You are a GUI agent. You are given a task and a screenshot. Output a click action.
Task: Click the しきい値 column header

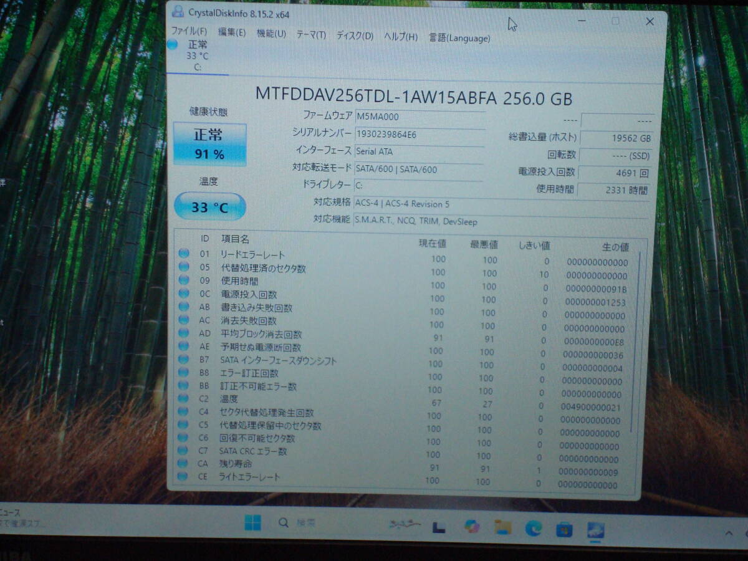(x=534, y=245)
